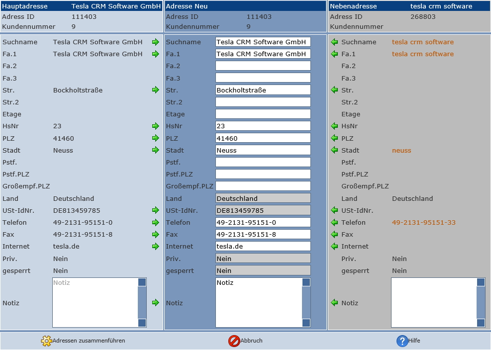Click right arrow next to Hauptadresse Suchname

click(156, 42)
